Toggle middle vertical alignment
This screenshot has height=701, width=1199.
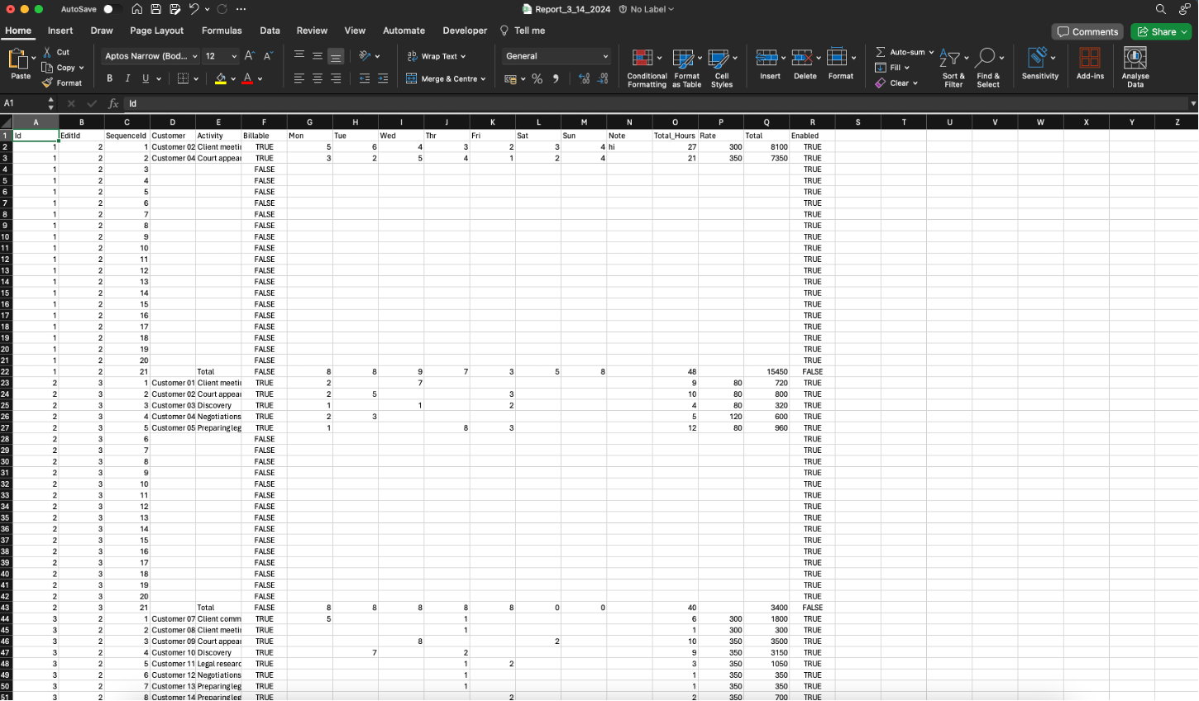coord(317,55)
